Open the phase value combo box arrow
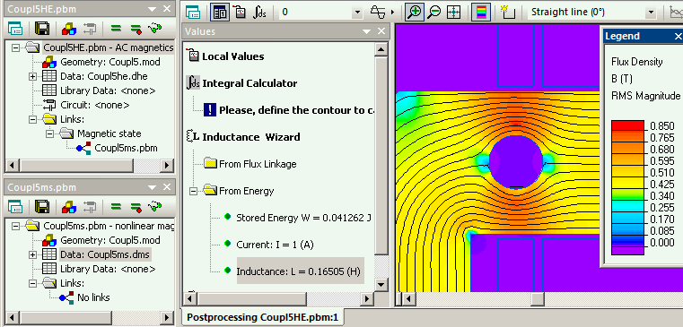This screenshot has height=327, width=683. pyautogui.click(x=357, y=12)
